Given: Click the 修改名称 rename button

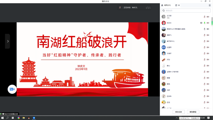Looking at the screenshot, I should 178,112.
